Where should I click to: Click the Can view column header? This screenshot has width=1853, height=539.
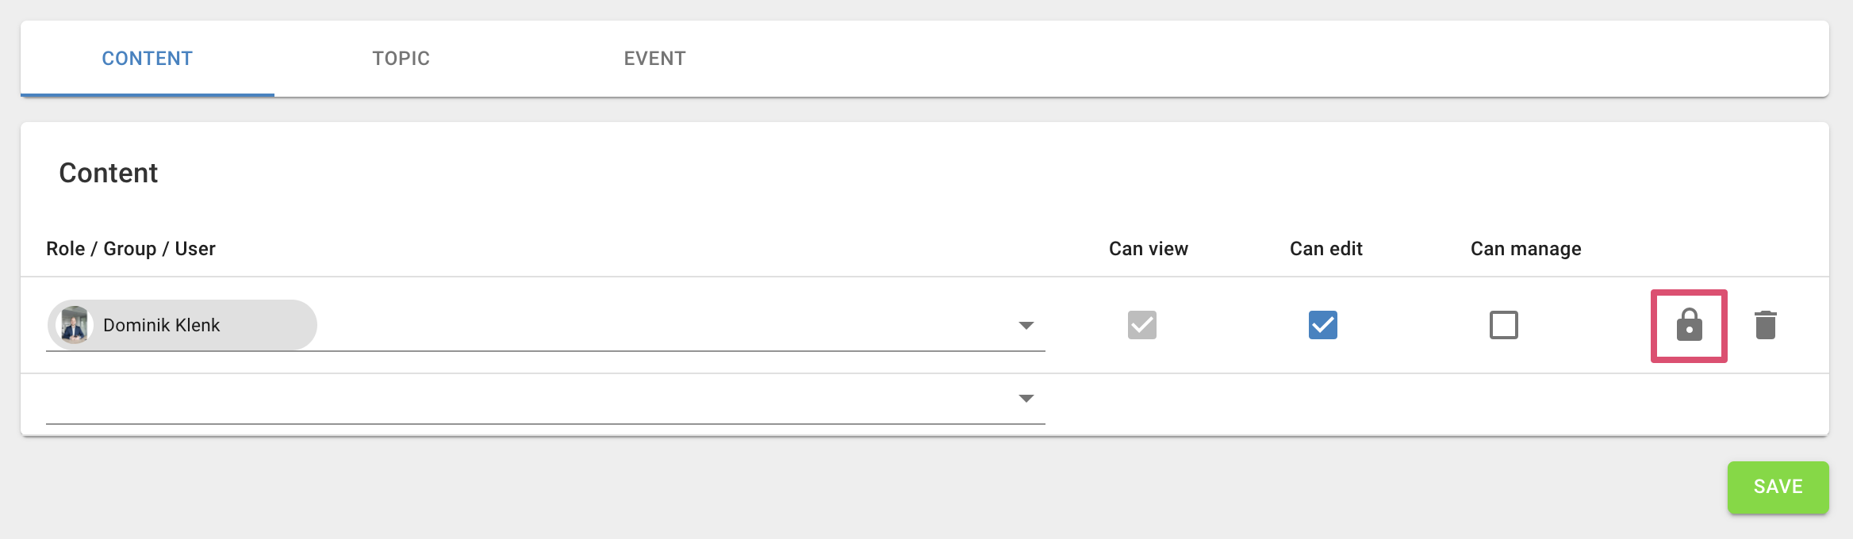pos(1148,249)
